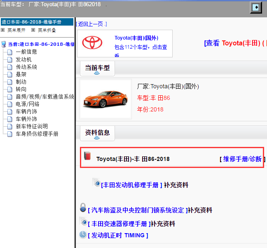Screen dimensions: 267x248
Task: Click the icon next to 丰田变速器修理手册
Action: (83, 222)
